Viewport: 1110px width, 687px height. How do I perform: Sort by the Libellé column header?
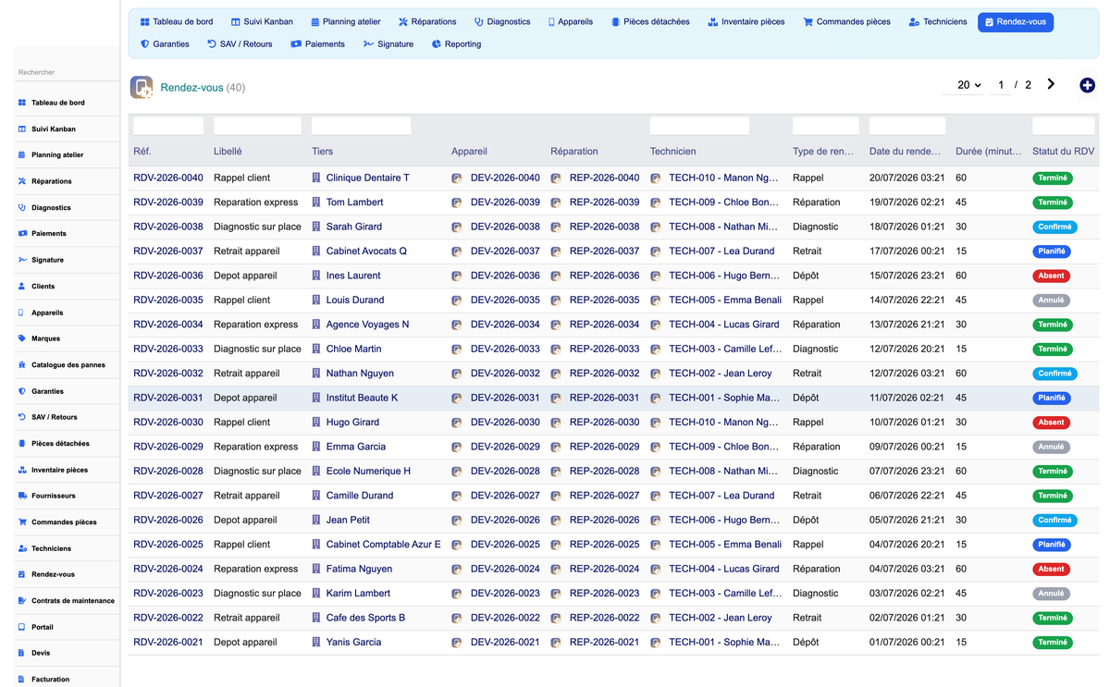point(228,152)
